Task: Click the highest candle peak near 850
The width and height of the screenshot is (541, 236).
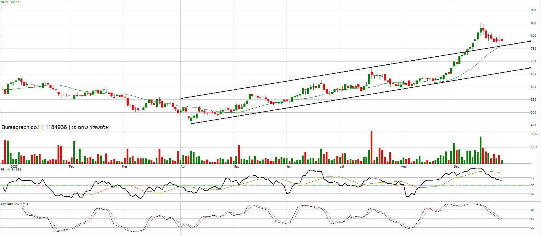Action: [x=481, y=29]
